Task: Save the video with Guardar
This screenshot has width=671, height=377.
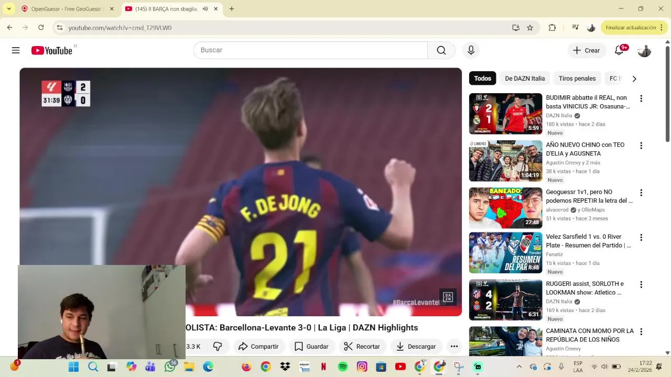Action: click(311, 347)
